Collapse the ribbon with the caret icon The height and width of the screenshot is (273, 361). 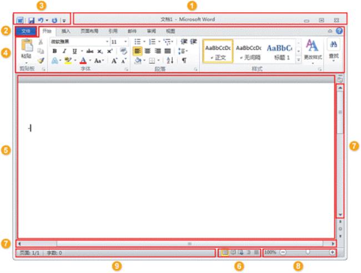(x=330, y=31)
